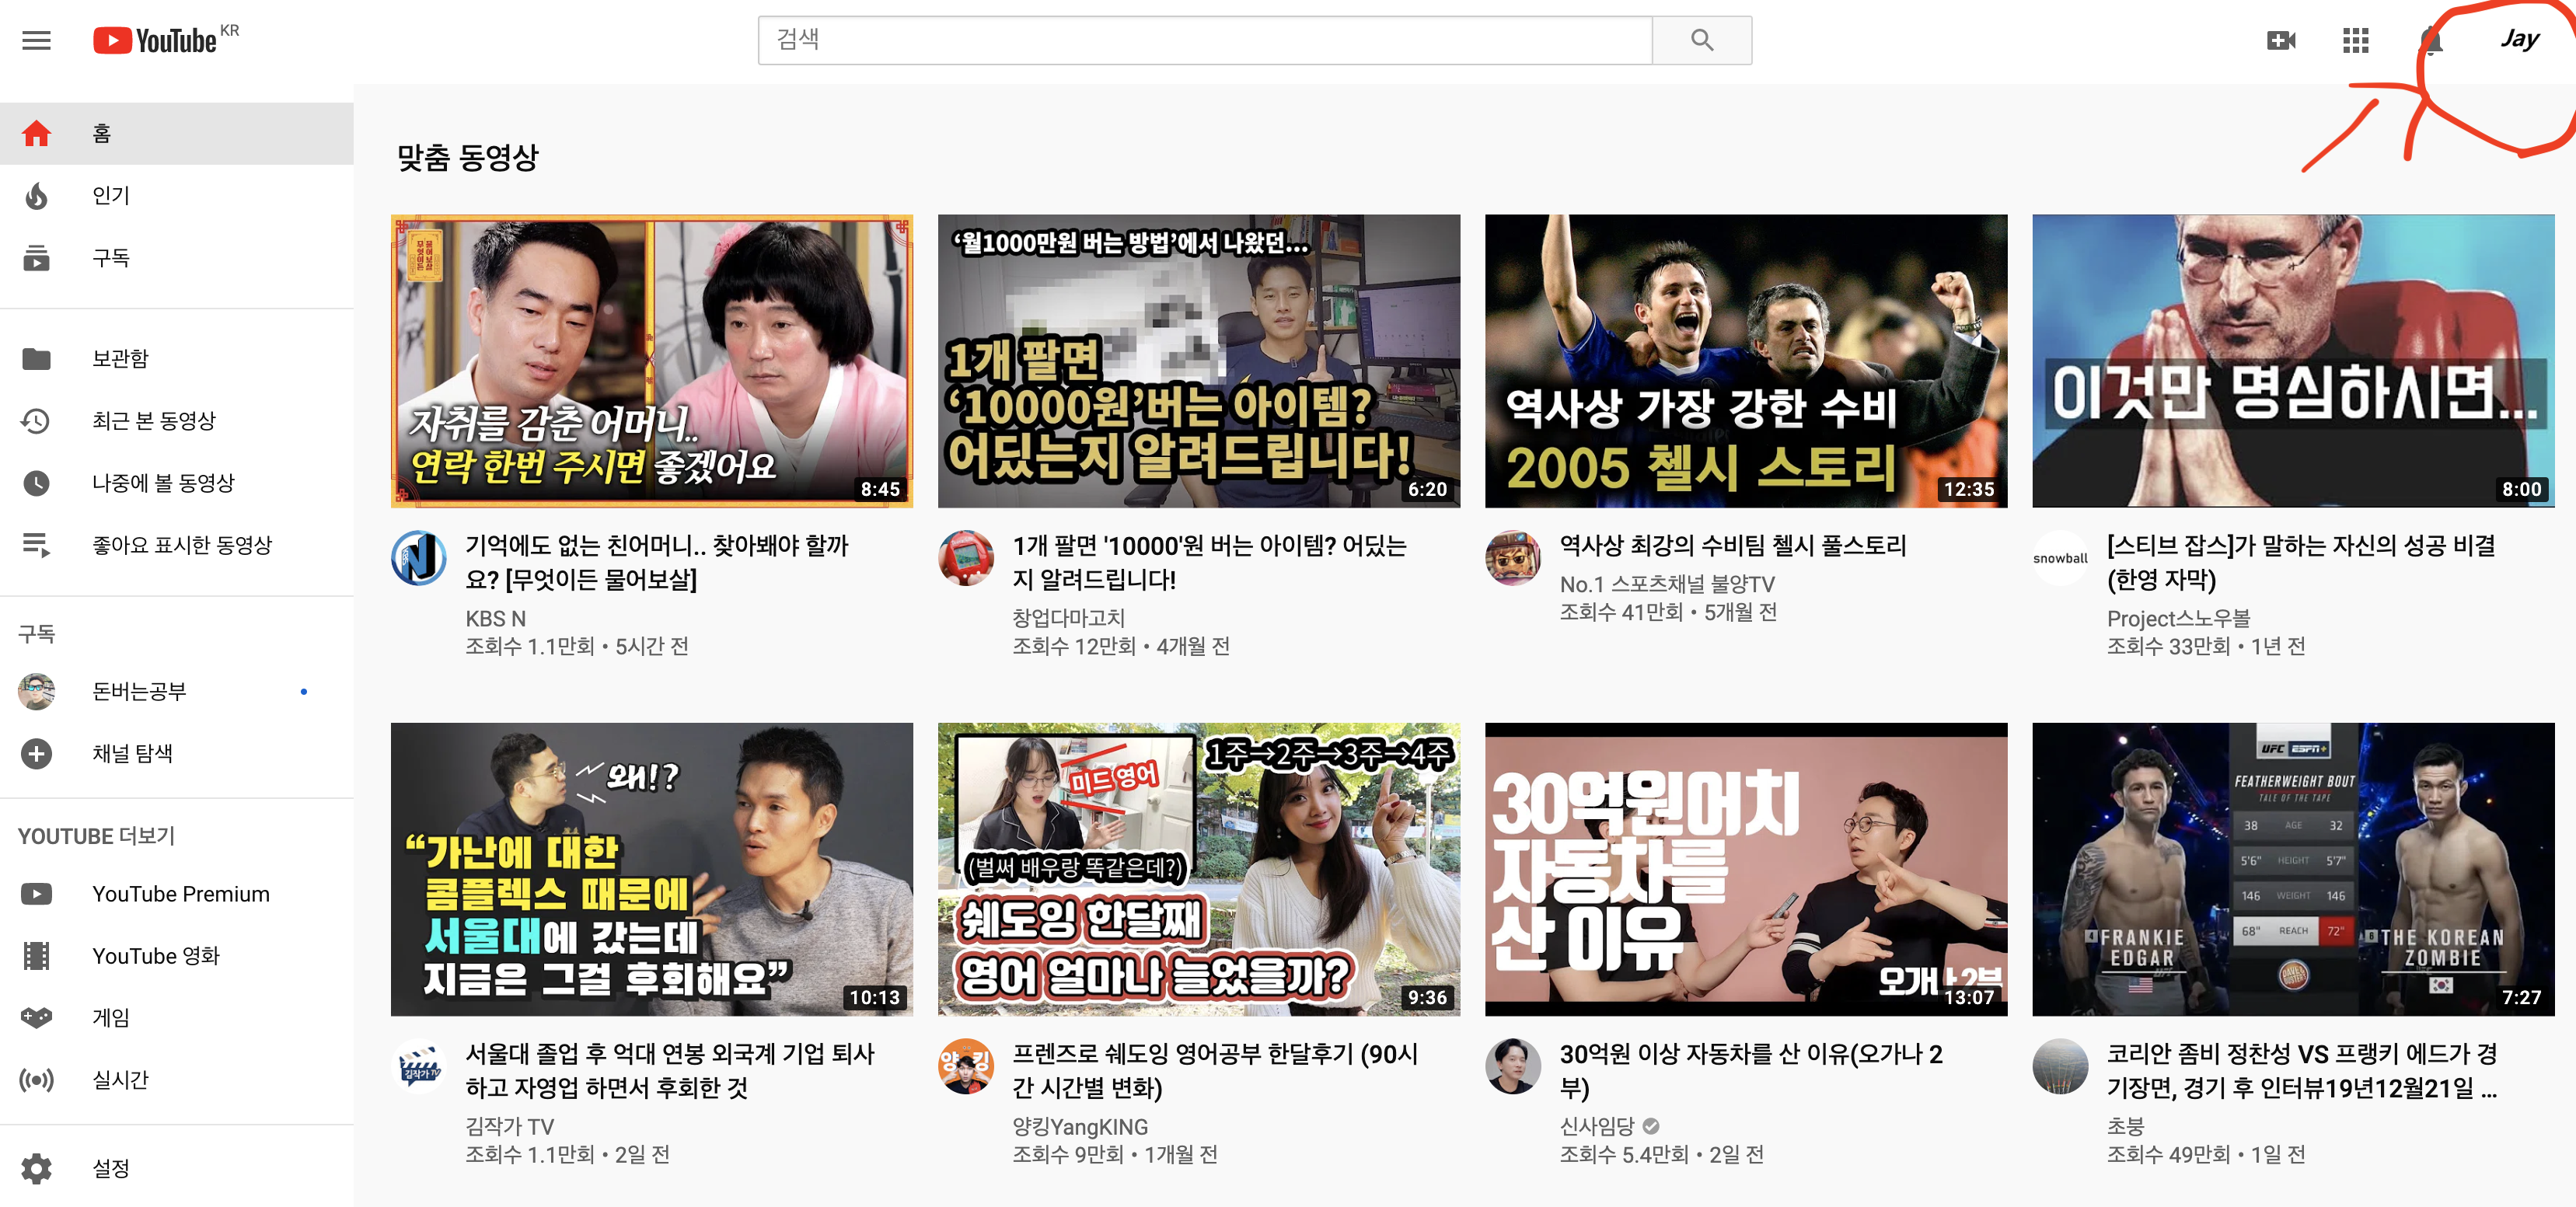Click the 나중에 볼 동영상 clock icon

point(37,483)
